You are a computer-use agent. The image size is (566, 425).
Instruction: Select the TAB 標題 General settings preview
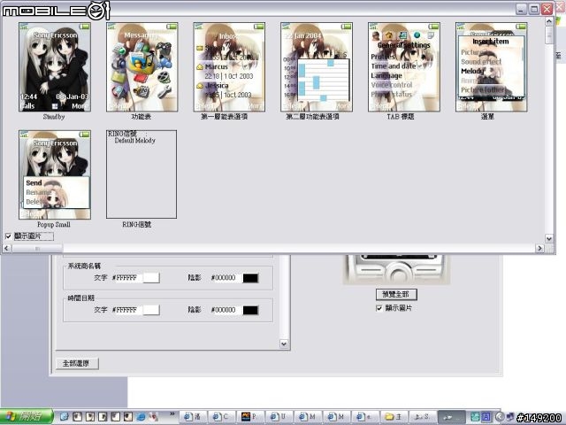click(x=404, y=67)
